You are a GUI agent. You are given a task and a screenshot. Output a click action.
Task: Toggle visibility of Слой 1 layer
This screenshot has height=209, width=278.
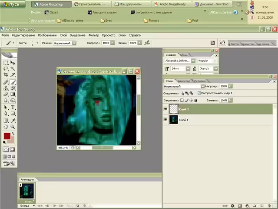[x=165, y=120]
